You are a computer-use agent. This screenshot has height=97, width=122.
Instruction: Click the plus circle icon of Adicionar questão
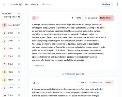(x=63, y=74)
